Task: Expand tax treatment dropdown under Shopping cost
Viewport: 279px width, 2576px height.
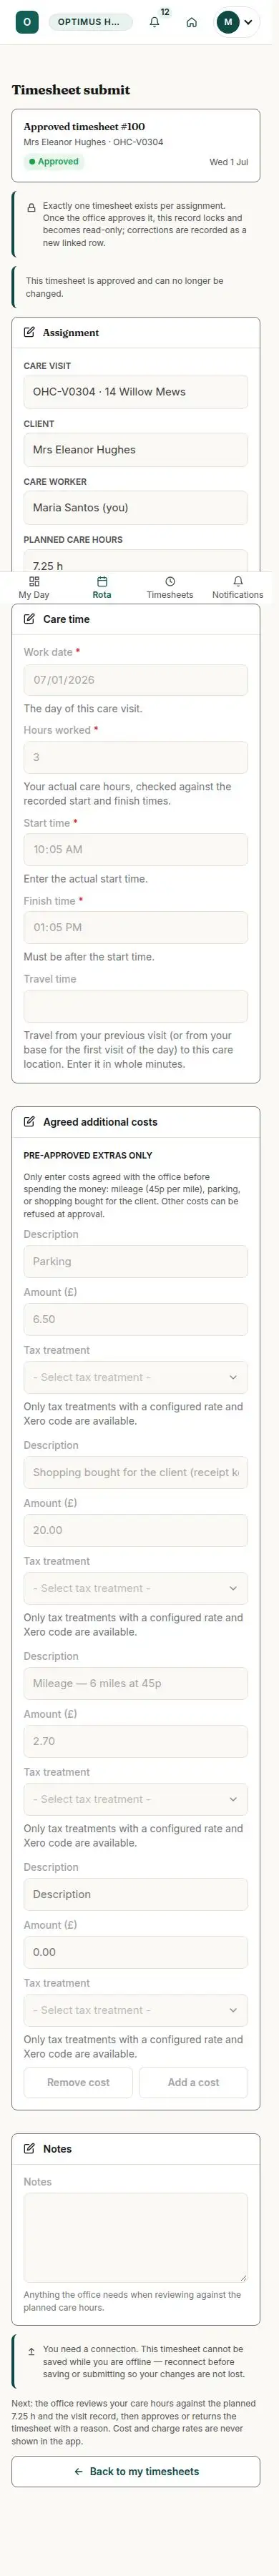Action: click(136, 1588)
